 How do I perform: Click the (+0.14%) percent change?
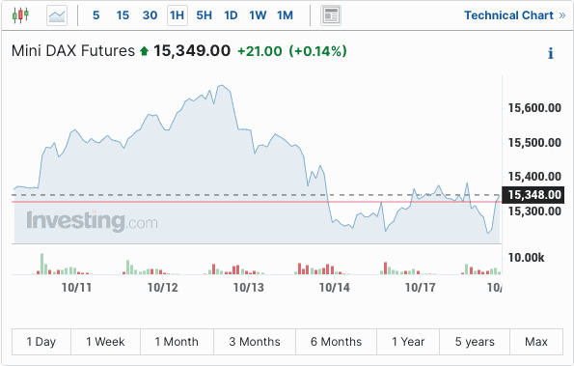(317, 51)
